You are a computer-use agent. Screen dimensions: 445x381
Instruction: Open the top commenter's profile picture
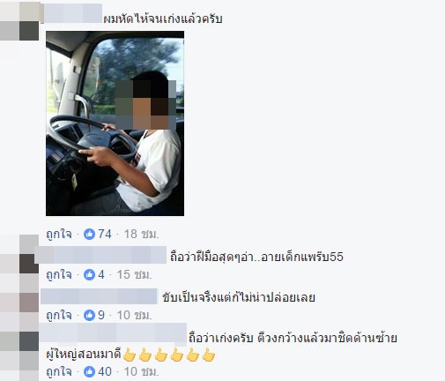pos(19,20)
